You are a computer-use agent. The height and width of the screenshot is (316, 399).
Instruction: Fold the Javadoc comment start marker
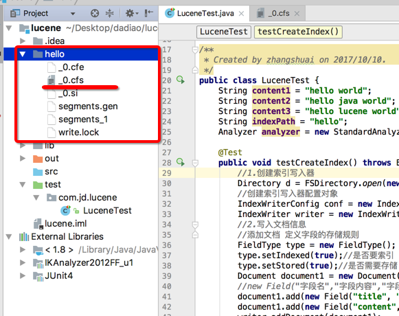click(x=195, y=49)
